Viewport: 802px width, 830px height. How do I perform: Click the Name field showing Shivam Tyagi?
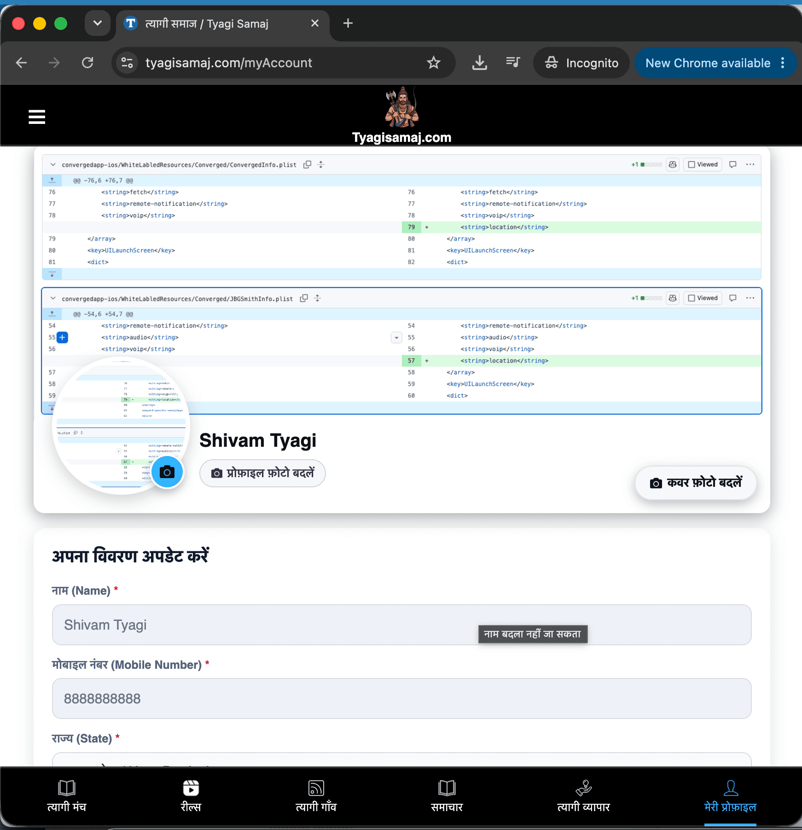[x=402, y=625]
